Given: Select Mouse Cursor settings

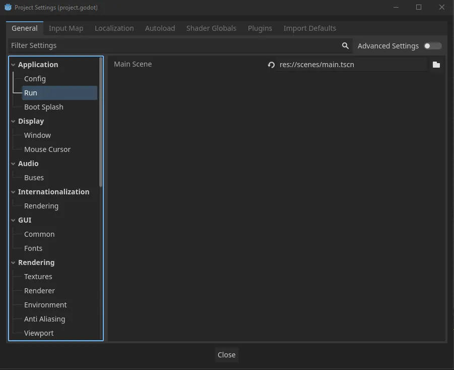Looking at the screenshot, I should [47, 149].
